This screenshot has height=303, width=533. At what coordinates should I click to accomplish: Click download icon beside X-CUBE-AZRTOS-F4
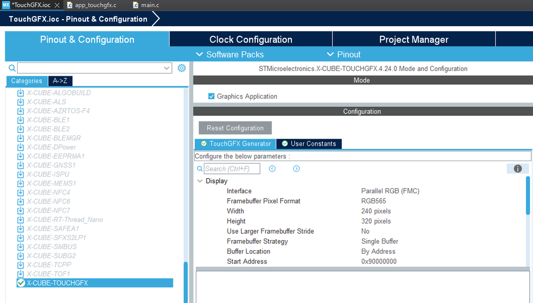click(20, 111)
